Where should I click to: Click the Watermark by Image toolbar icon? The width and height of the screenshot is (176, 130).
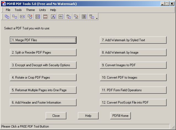[x=61, y=17]
